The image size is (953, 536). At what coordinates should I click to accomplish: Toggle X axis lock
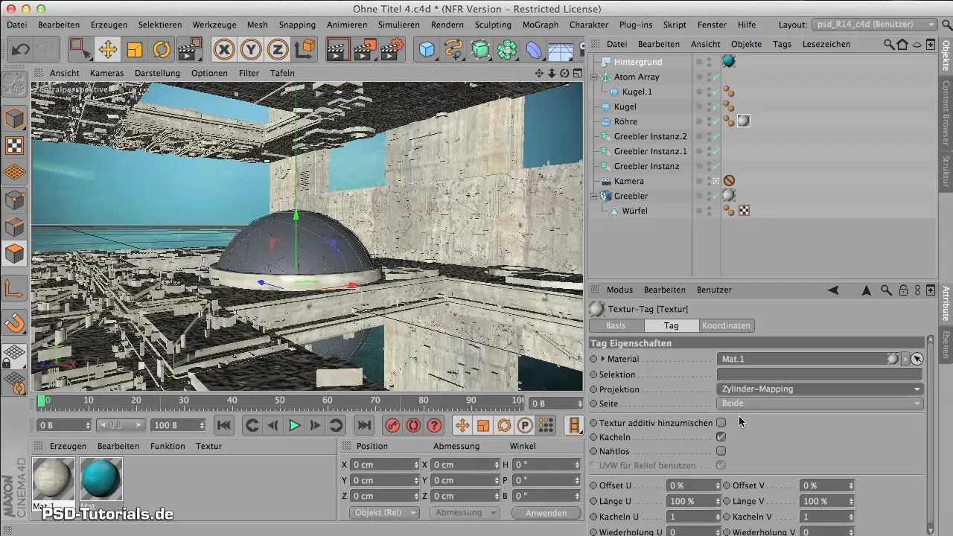pos(224,50)
